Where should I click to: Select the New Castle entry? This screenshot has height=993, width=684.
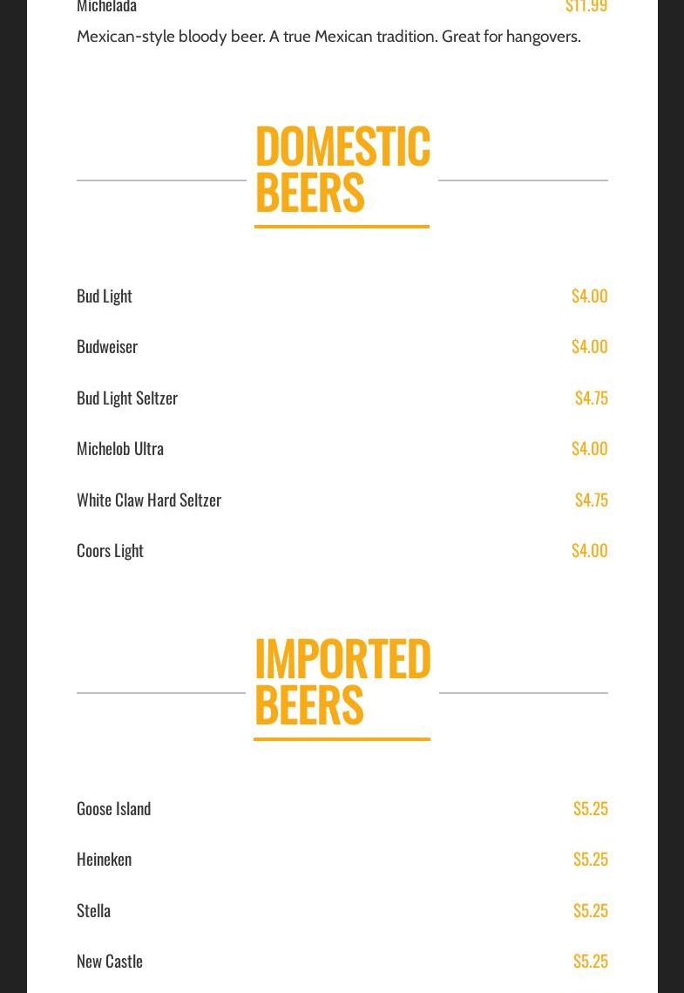coord(110,961)
